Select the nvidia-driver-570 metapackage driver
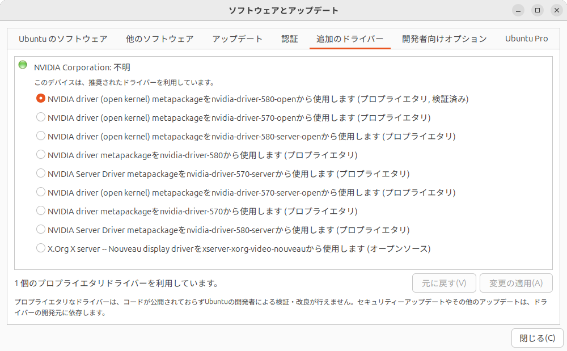Screen dimensions: 567x351 pyautogui.click(x=40, y=210)
